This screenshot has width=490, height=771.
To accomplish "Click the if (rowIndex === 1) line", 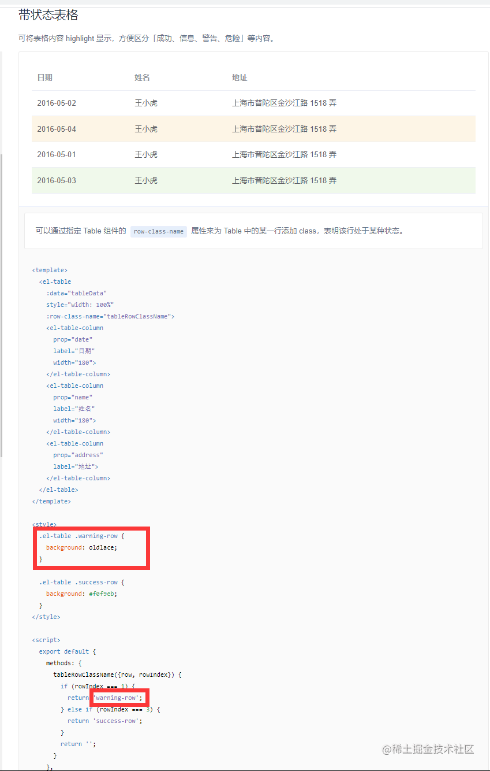I will coord(98,686).
